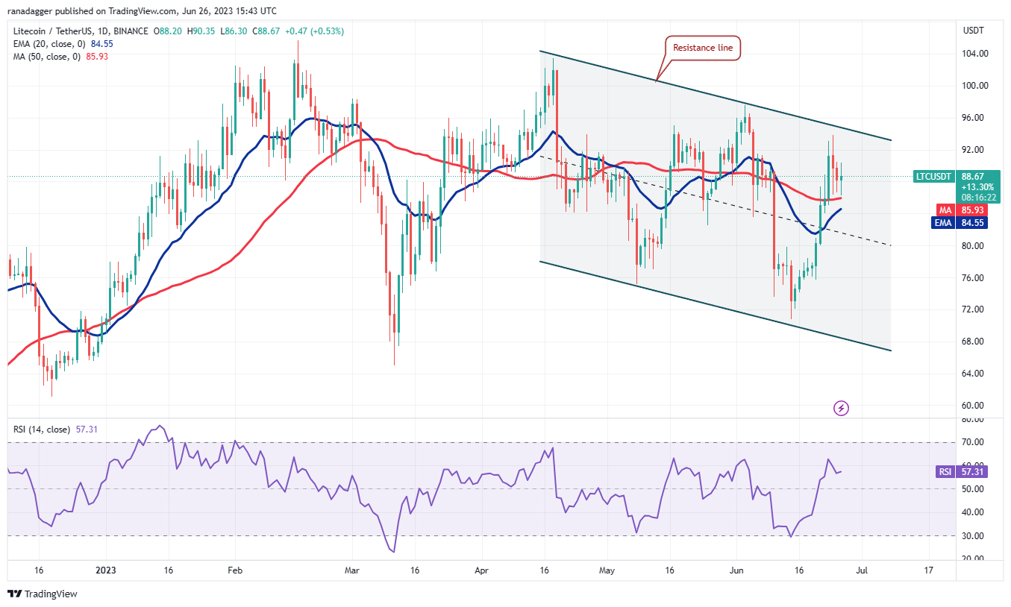Click the 70.00 level on the RSI scale

click(x=971, y=442)
